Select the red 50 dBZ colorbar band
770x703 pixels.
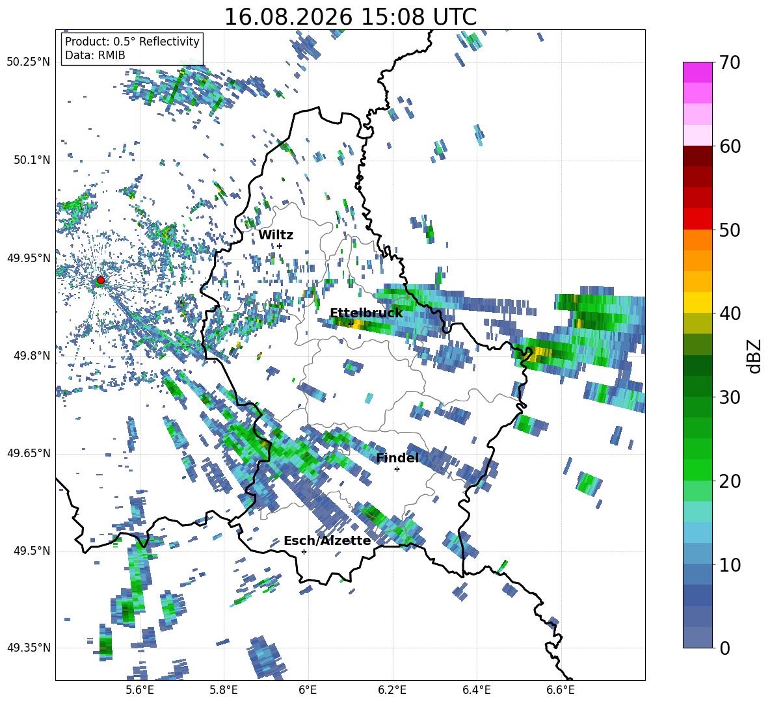click(x=697, y=219)
